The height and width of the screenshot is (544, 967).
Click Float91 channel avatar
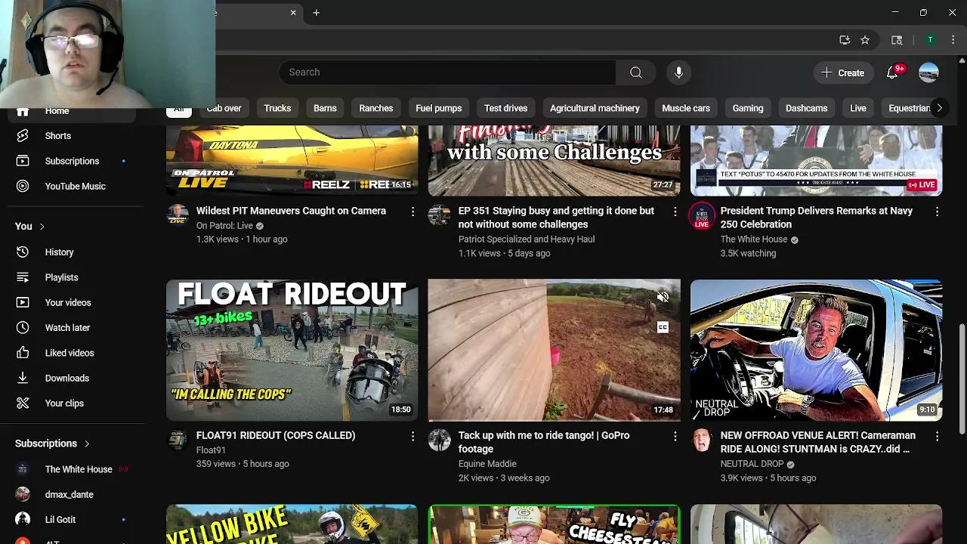pyautogui.click(x=178, y=440)
